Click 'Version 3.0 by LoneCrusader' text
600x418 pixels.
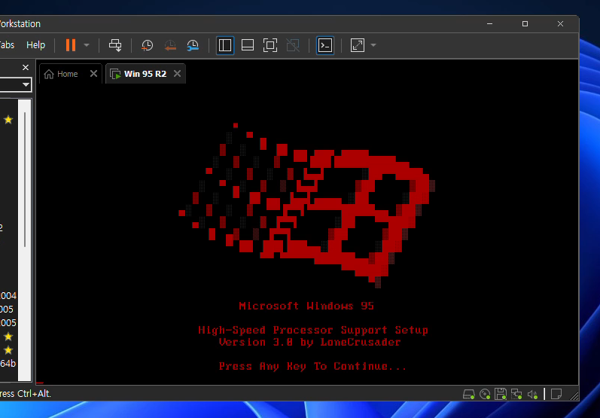tap(309, 342)
